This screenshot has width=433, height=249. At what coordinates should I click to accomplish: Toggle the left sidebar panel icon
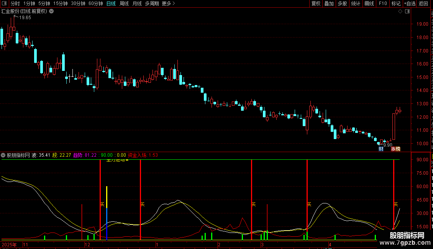pyautogui.click(x=4, y=3)
